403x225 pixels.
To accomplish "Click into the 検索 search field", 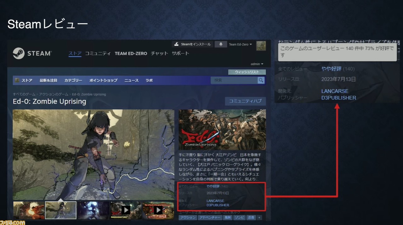I will click(234, 80).
